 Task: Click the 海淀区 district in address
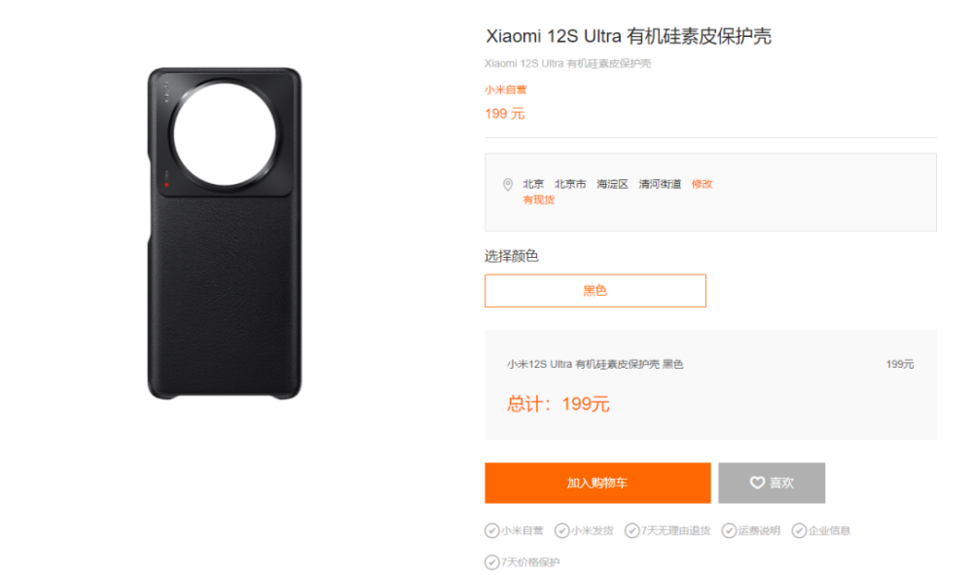(612, 184)
